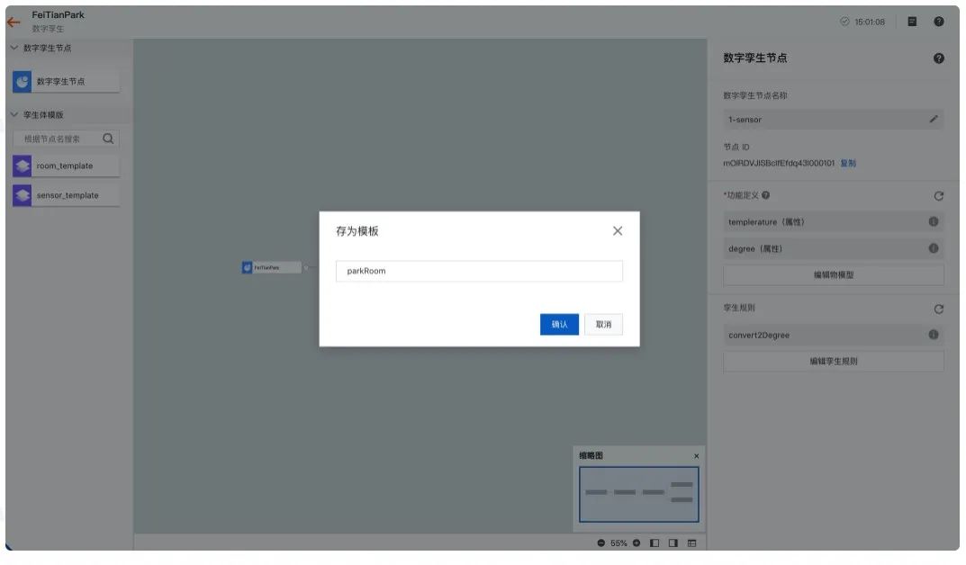Click the 55% zoom level
The width and height of the screenshot is (966, 565).
click(618, 543)
